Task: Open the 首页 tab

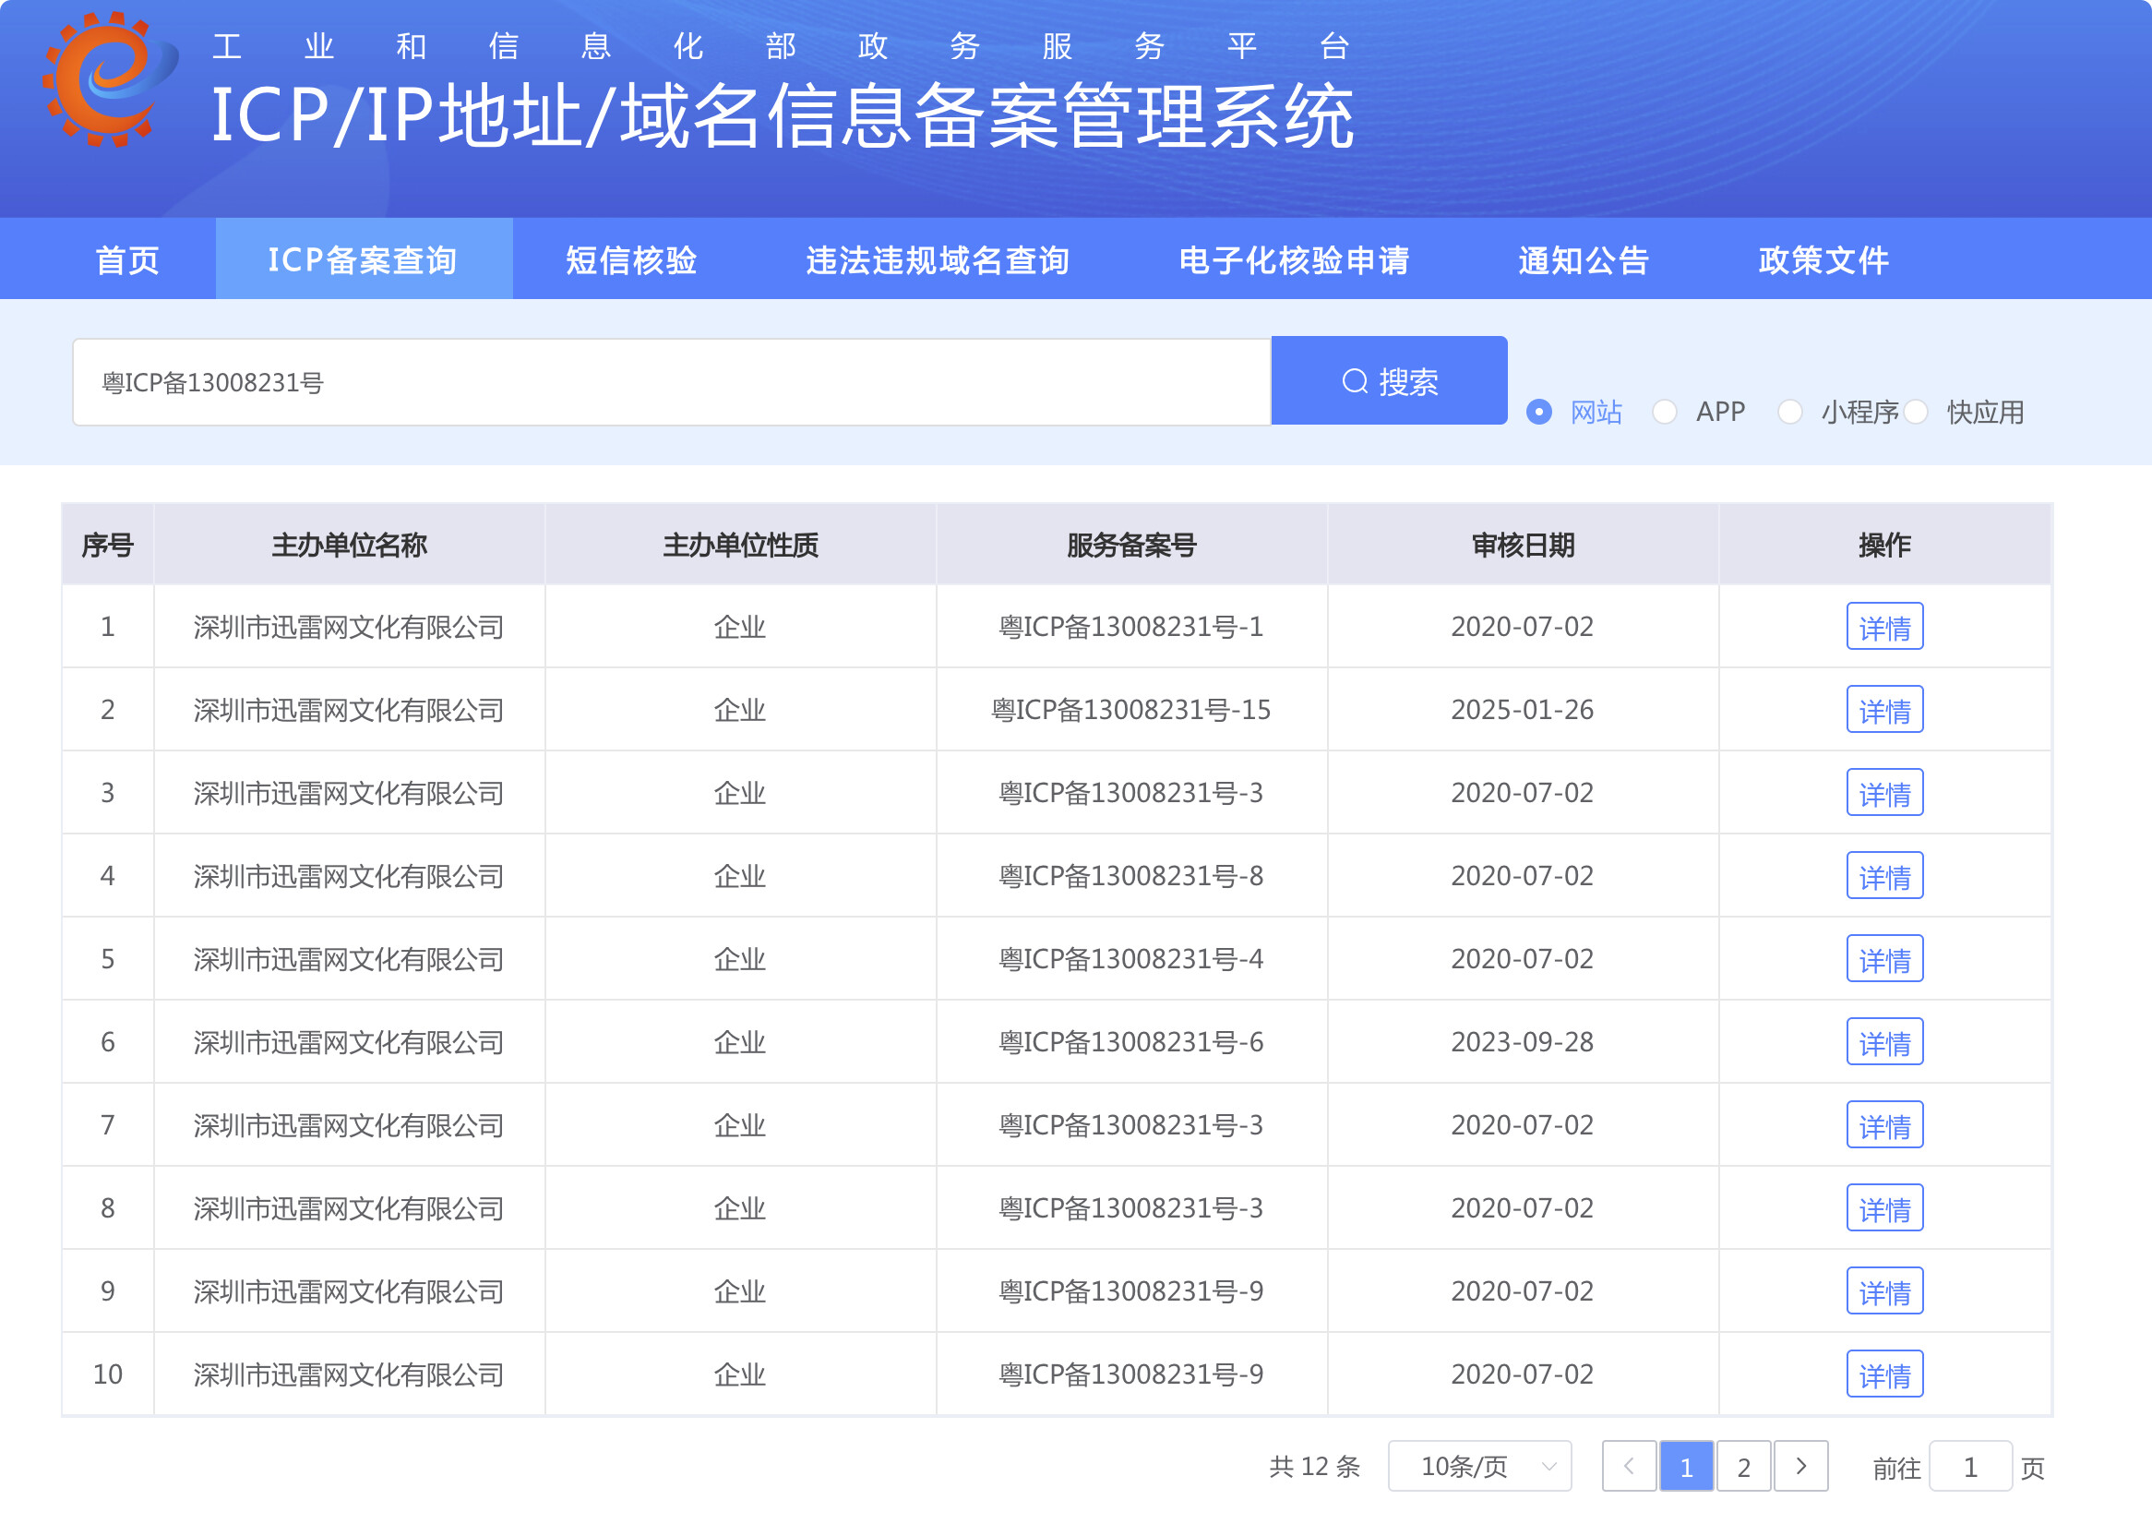Action: [126, 259]
